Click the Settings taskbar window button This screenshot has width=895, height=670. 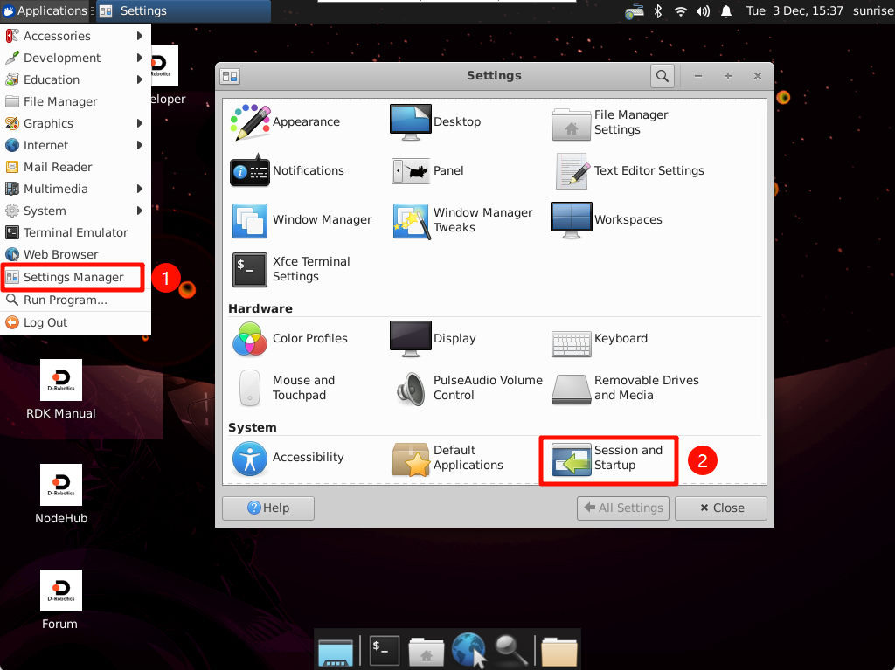(x=184, y=10)
